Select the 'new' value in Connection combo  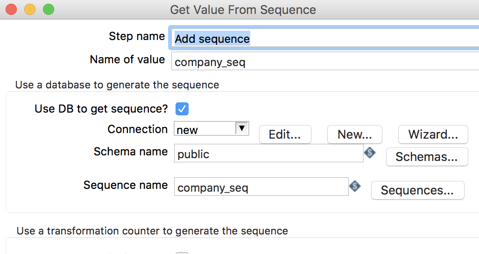click(x=204, y=130)
